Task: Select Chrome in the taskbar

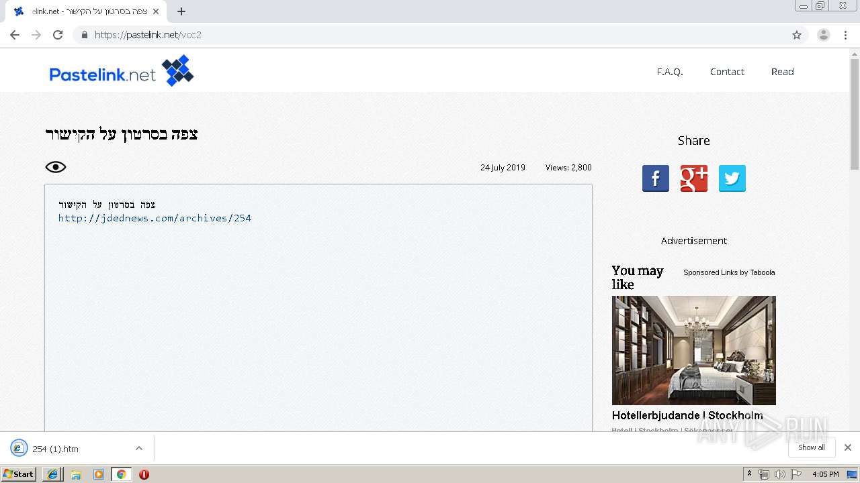Action: pos(122,474)
